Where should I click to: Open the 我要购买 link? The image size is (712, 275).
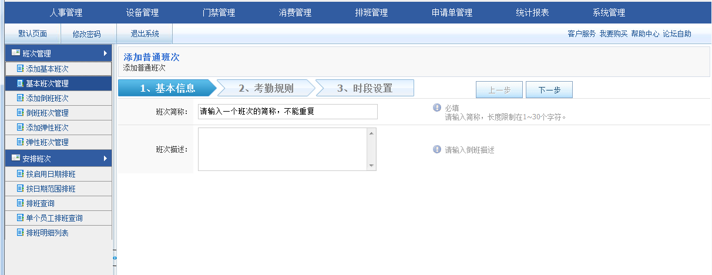tap(613, 34)
